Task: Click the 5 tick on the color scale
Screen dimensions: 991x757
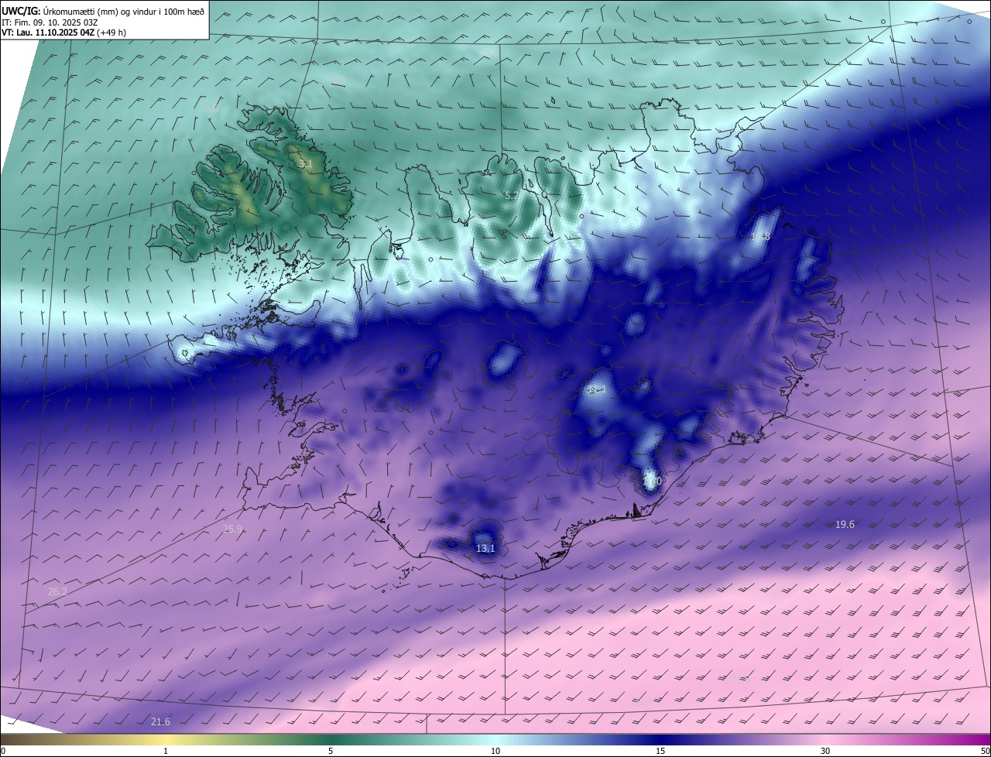Action: coord(331,751)
